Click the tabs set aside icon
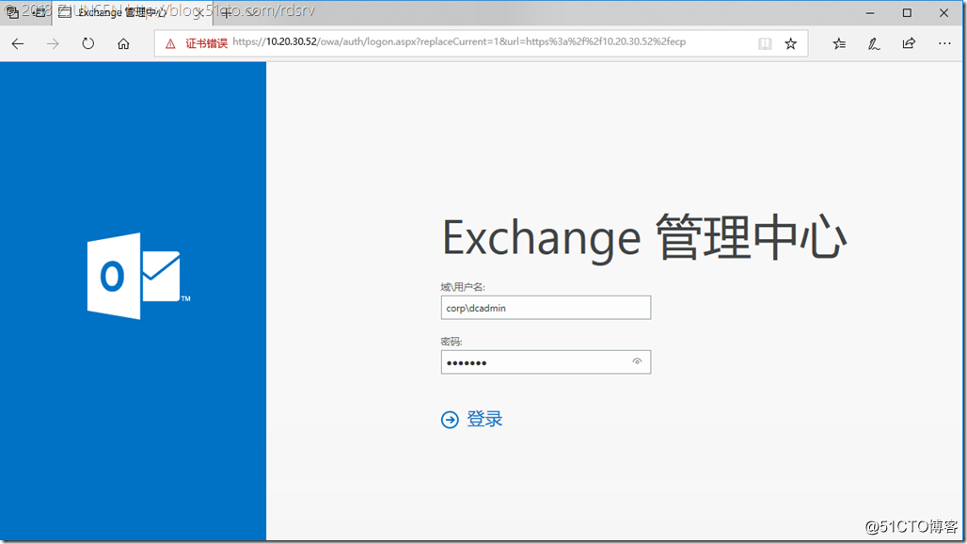967x544 pixels. 12,12
